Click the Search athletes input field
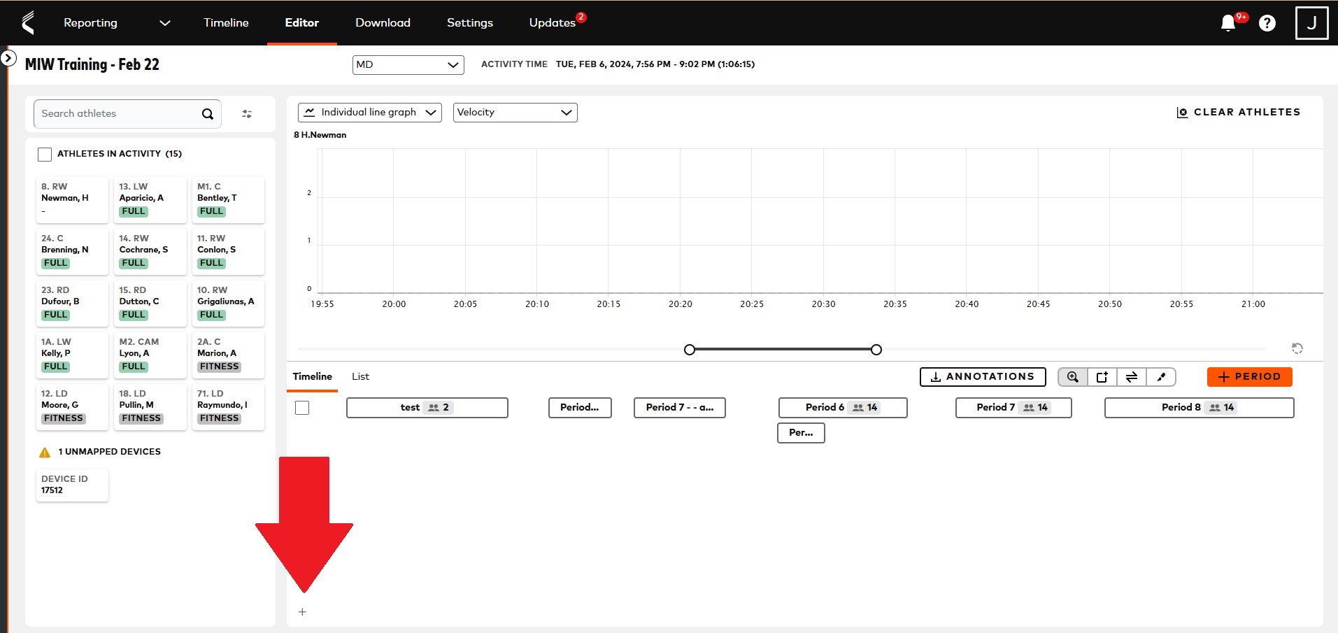This screenshot has width=1338, height=633. 119,113
